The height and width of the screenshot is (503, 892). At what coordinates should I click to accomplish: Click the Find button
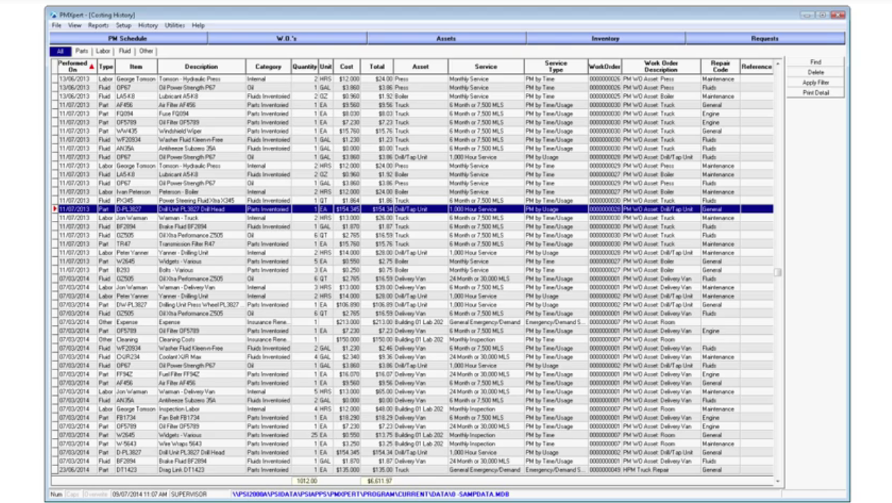click(x=815, y=62)
